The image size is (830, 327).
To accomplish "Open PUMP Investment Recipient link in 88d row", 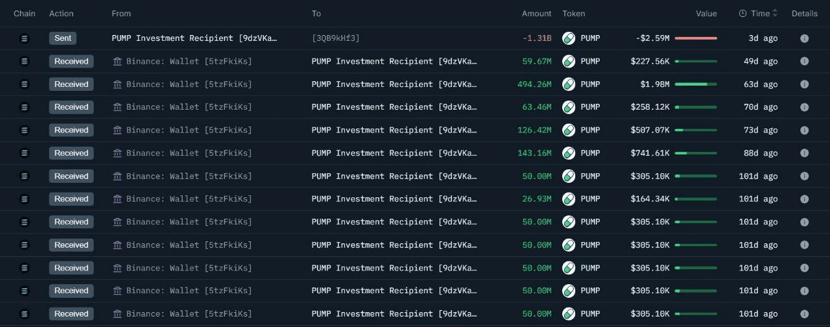I will tap(394, 153).
